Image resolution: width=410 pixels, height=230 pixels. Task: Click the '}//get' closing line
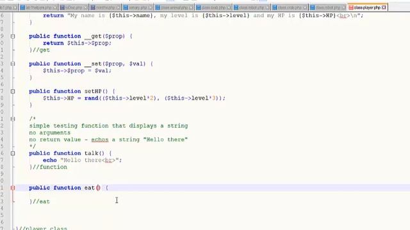pyautogui.click(x=40, y=50)
